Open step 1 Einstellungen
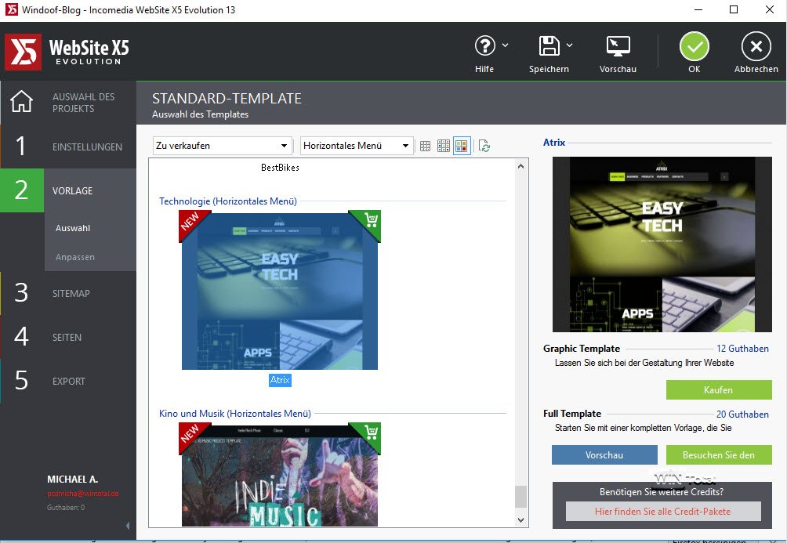Image resolution: width=787 pixels, height=543 pixels. 68,147
